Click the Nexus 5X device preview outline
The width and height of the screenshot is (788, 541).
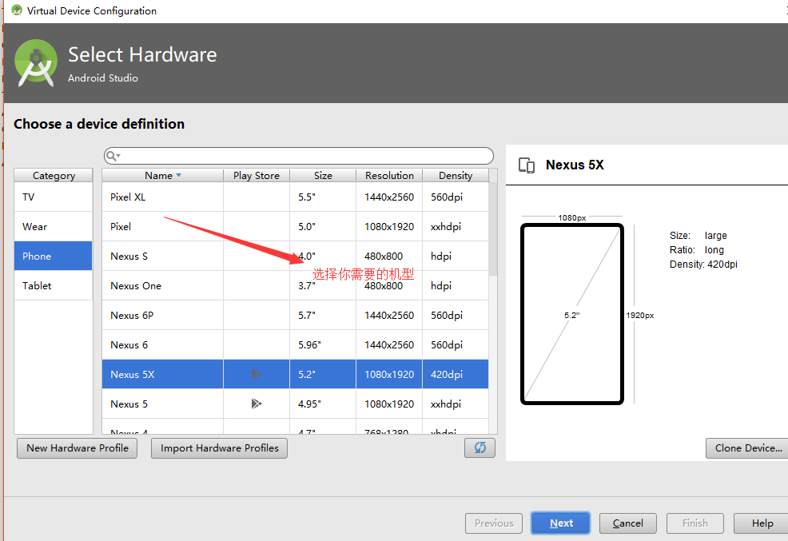point(572,314)
